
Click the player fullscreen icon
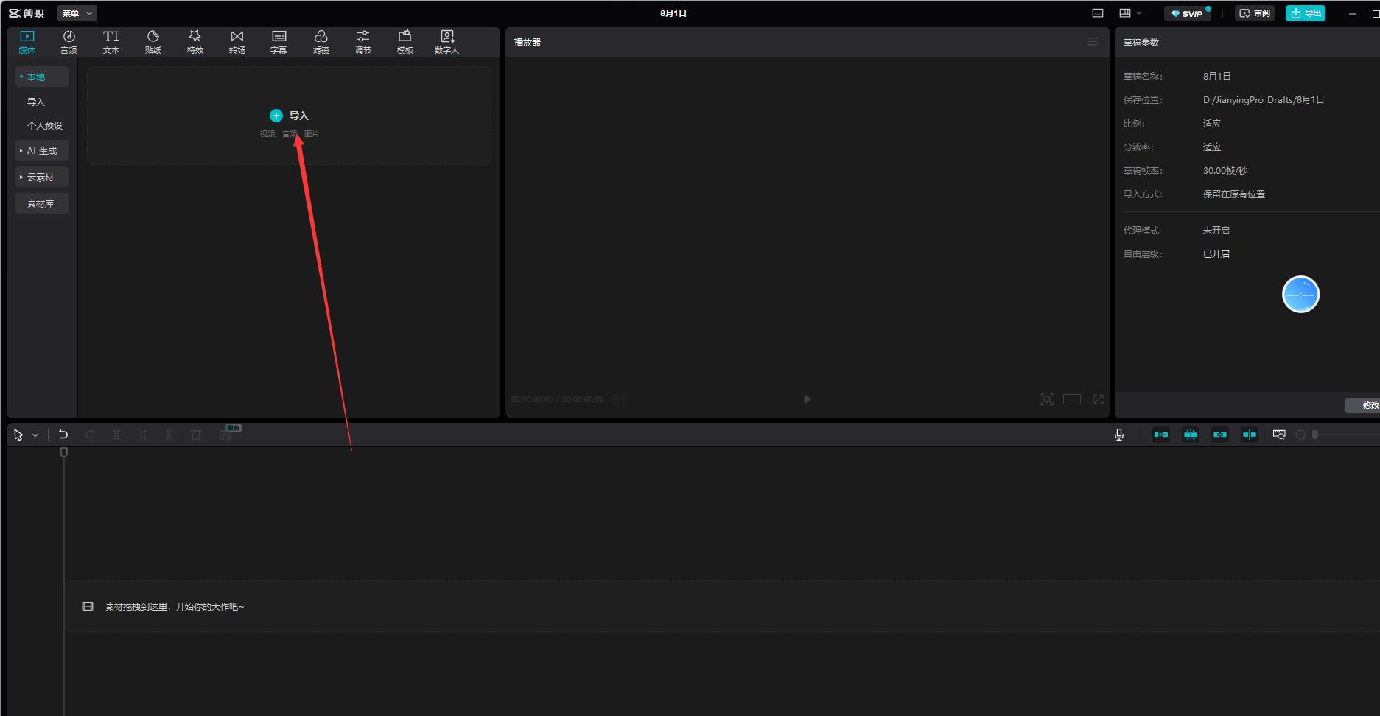[1098, 399]
